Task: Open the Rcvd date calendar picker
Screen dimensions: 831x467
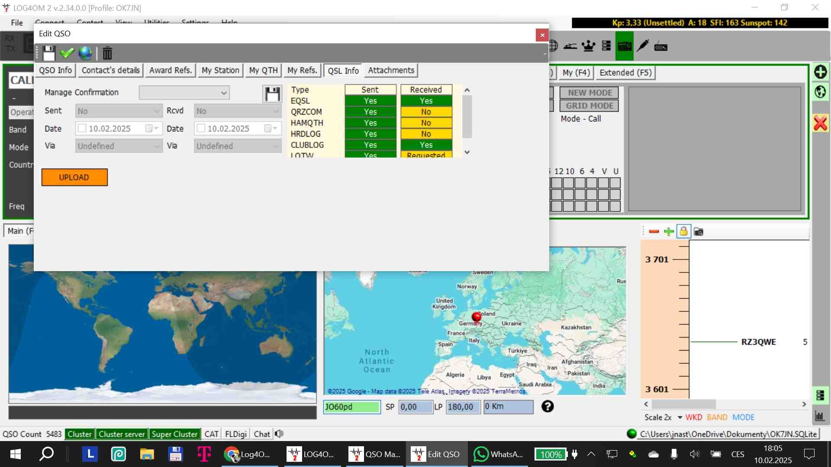Action: click(271, 128)
